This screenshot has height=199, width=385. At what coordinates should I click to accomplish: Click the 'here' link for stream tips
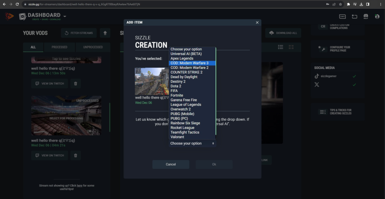[80, 185]
